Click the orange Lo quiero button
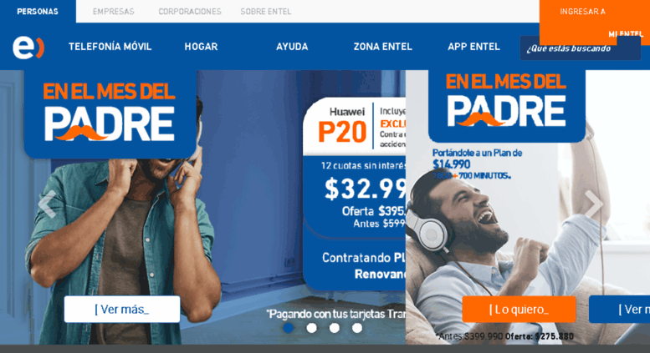The height and width of the screenshot is (353, 650). (519, 309)
